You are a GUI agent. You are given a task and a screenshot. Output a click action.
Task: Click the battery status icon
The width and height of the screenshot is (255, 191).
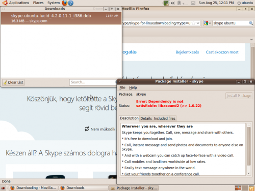179,3
